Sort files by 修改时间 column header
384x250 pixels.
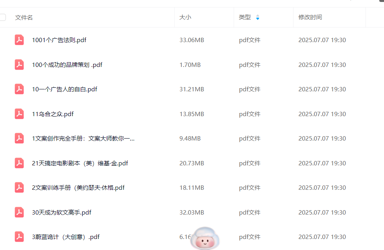310,17
